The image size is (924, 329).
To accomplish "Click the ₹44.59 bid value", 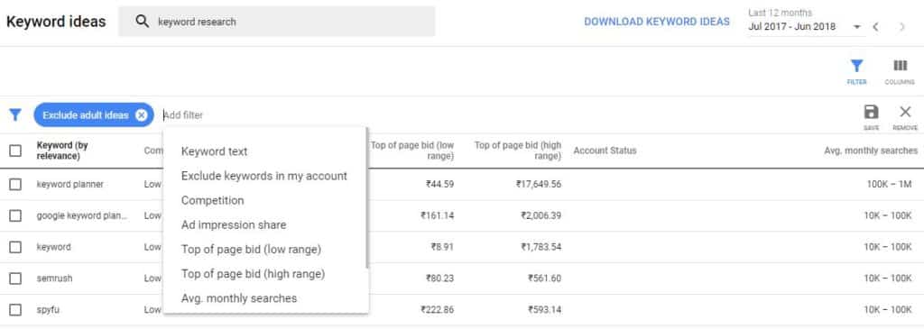I will 439,184.
